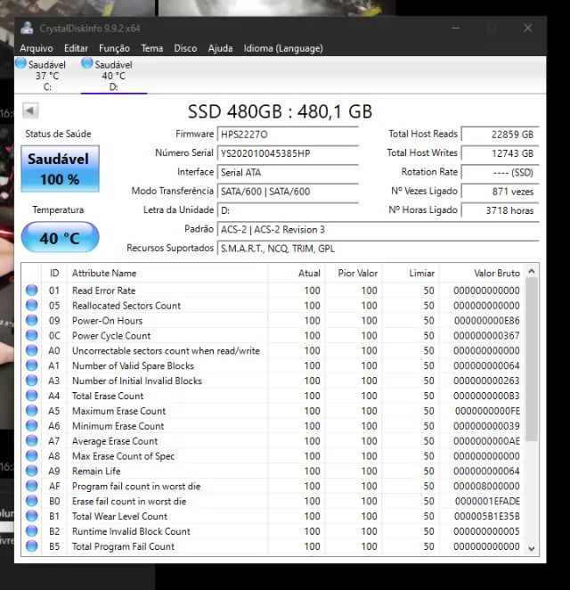Click status orb for Power Cycle Count row
This screenshot has height=590, width=570.
coord(31,335)
